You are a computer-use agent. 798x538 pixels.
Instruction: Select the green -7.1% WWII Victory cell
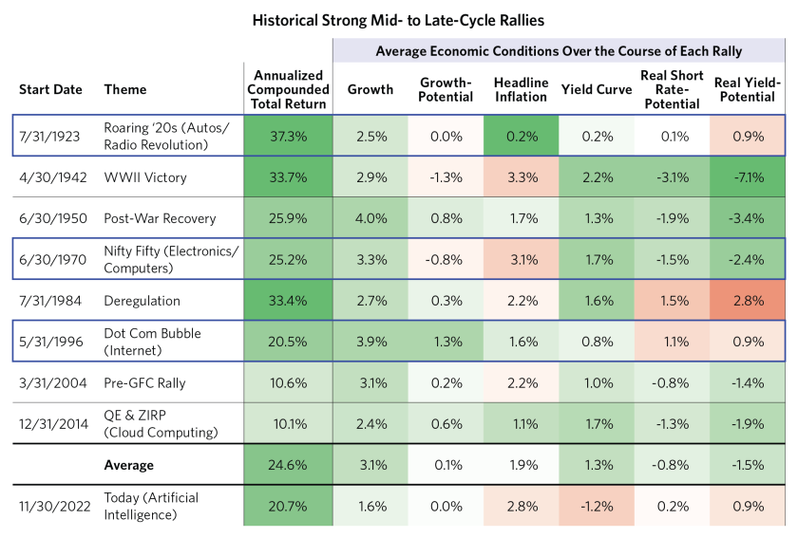click(748, 176)
